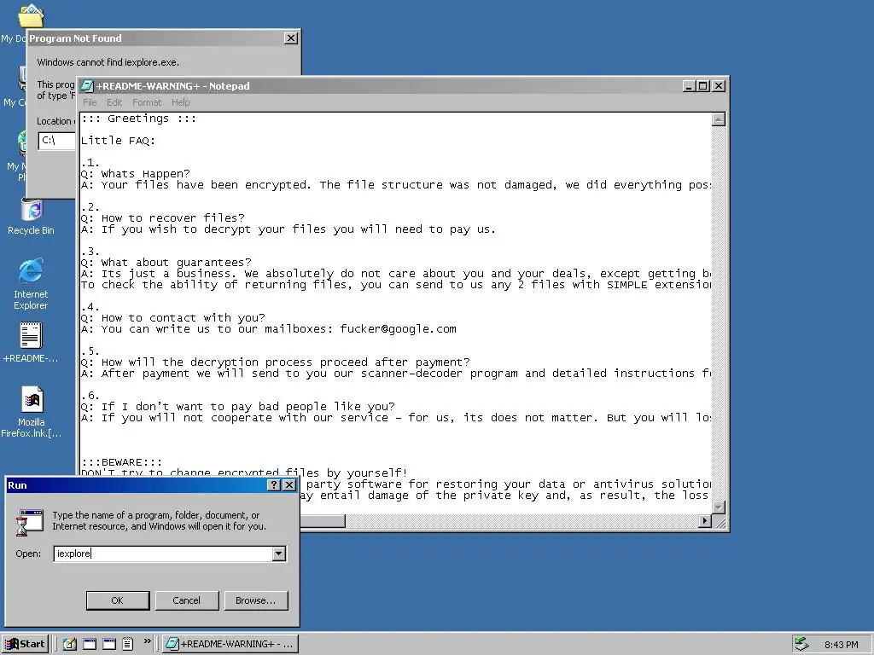Click OK in the Run dialog
Image resolution: width=874 pixels, height=655 pixels.
[x=118, y=600]
